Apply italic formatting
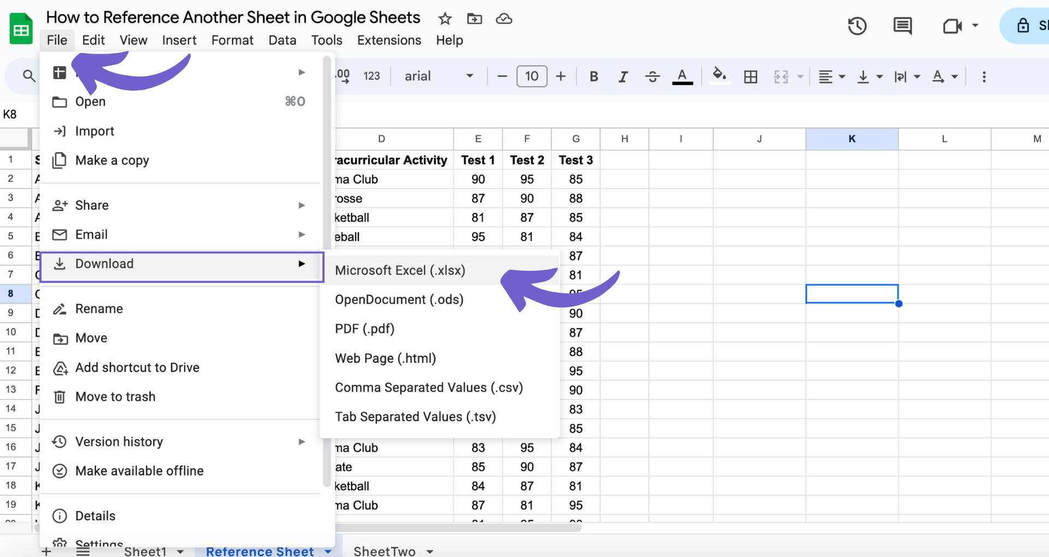This screenshot has width=1049, height=557. coord(623,76)
